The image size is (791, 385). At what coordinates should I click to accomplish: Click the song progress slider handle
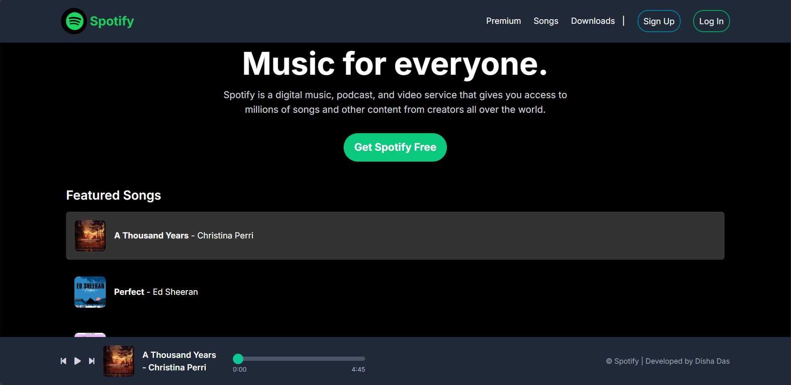238,359
